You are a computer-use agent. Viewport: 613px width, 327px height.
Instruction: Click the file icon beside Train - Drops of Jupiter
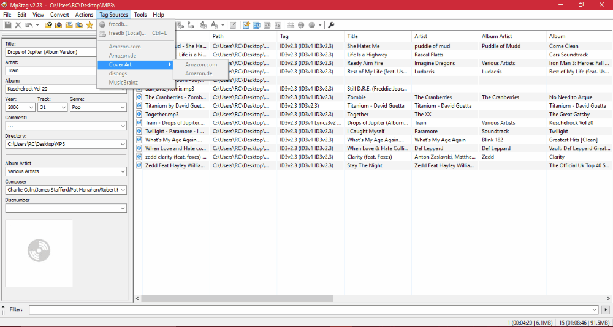[x=139, y=122]
